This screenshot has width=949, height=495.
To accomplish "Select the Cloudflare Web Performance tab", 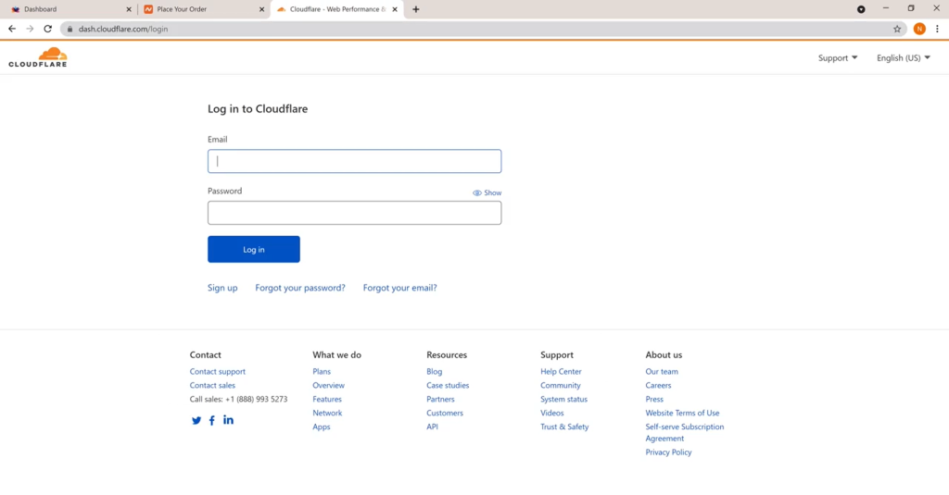I will coord(337,9).
